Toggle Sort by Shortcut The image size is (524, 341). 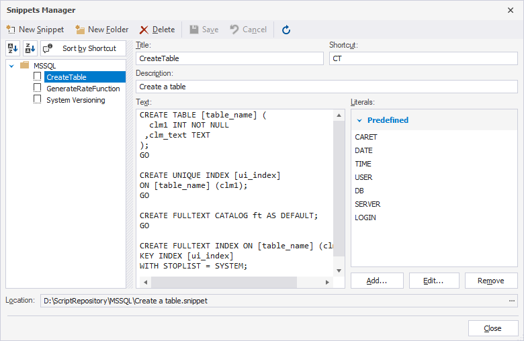coord(83,48)
